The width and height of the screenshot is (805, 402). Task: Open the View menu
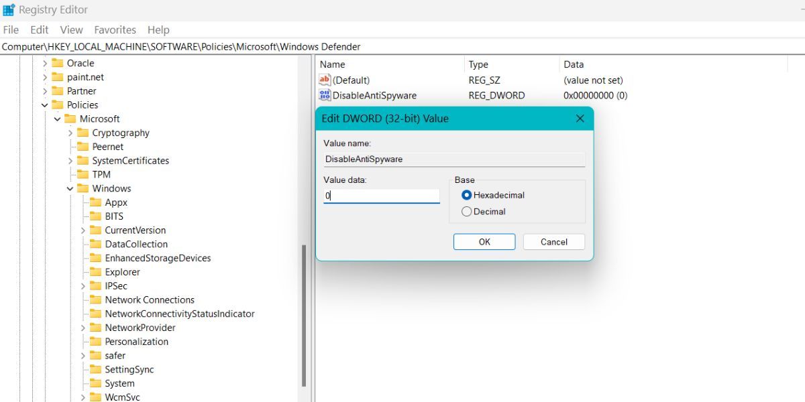(70, 29)
